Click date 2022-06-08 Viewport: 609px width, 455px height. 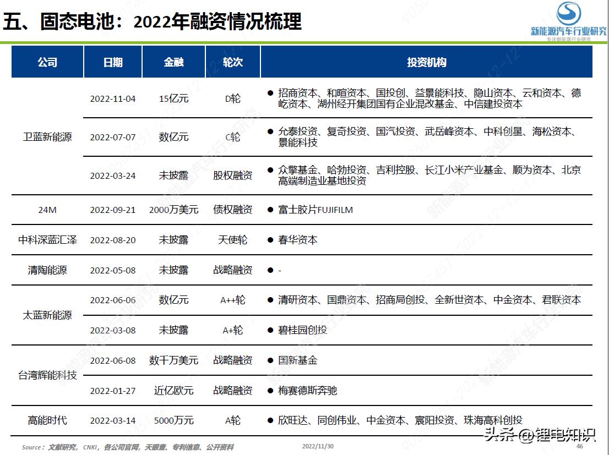pos(113,361)
